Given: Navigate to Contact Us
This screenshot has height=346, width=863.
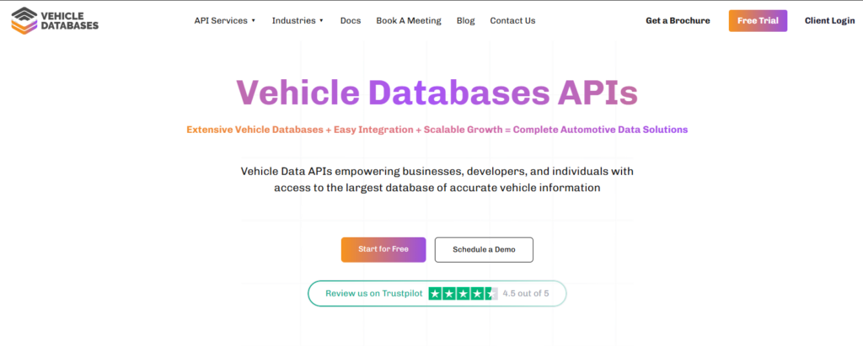Looking at the screenshot, I should coord(512,21).
